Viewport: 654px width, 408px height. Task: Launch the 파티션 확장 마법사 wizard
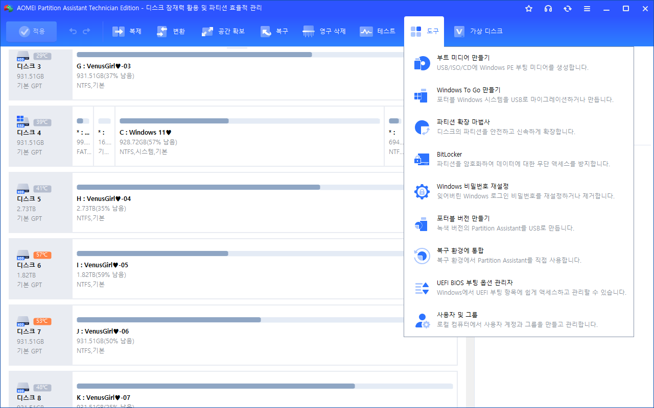click(519, 127)
